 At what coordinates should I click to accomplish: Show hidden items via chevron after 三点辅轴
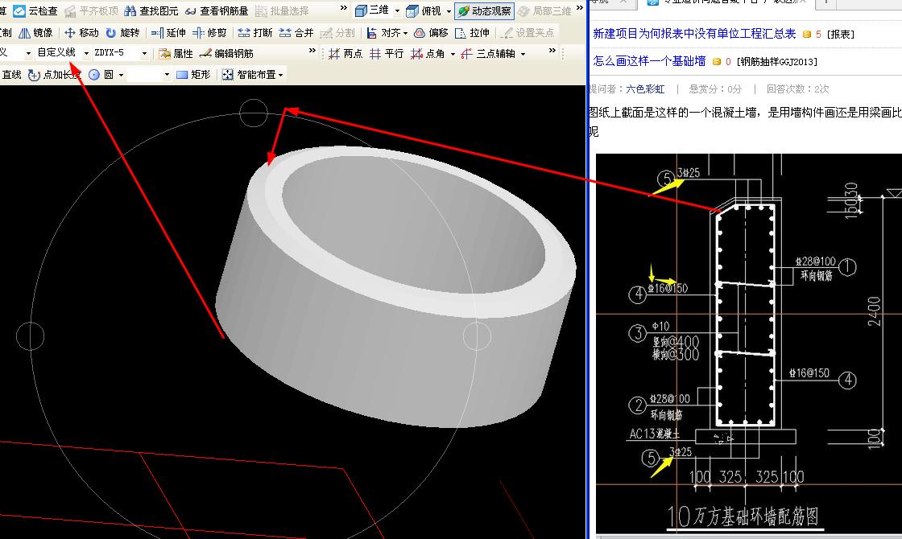[x=552, y=51]
